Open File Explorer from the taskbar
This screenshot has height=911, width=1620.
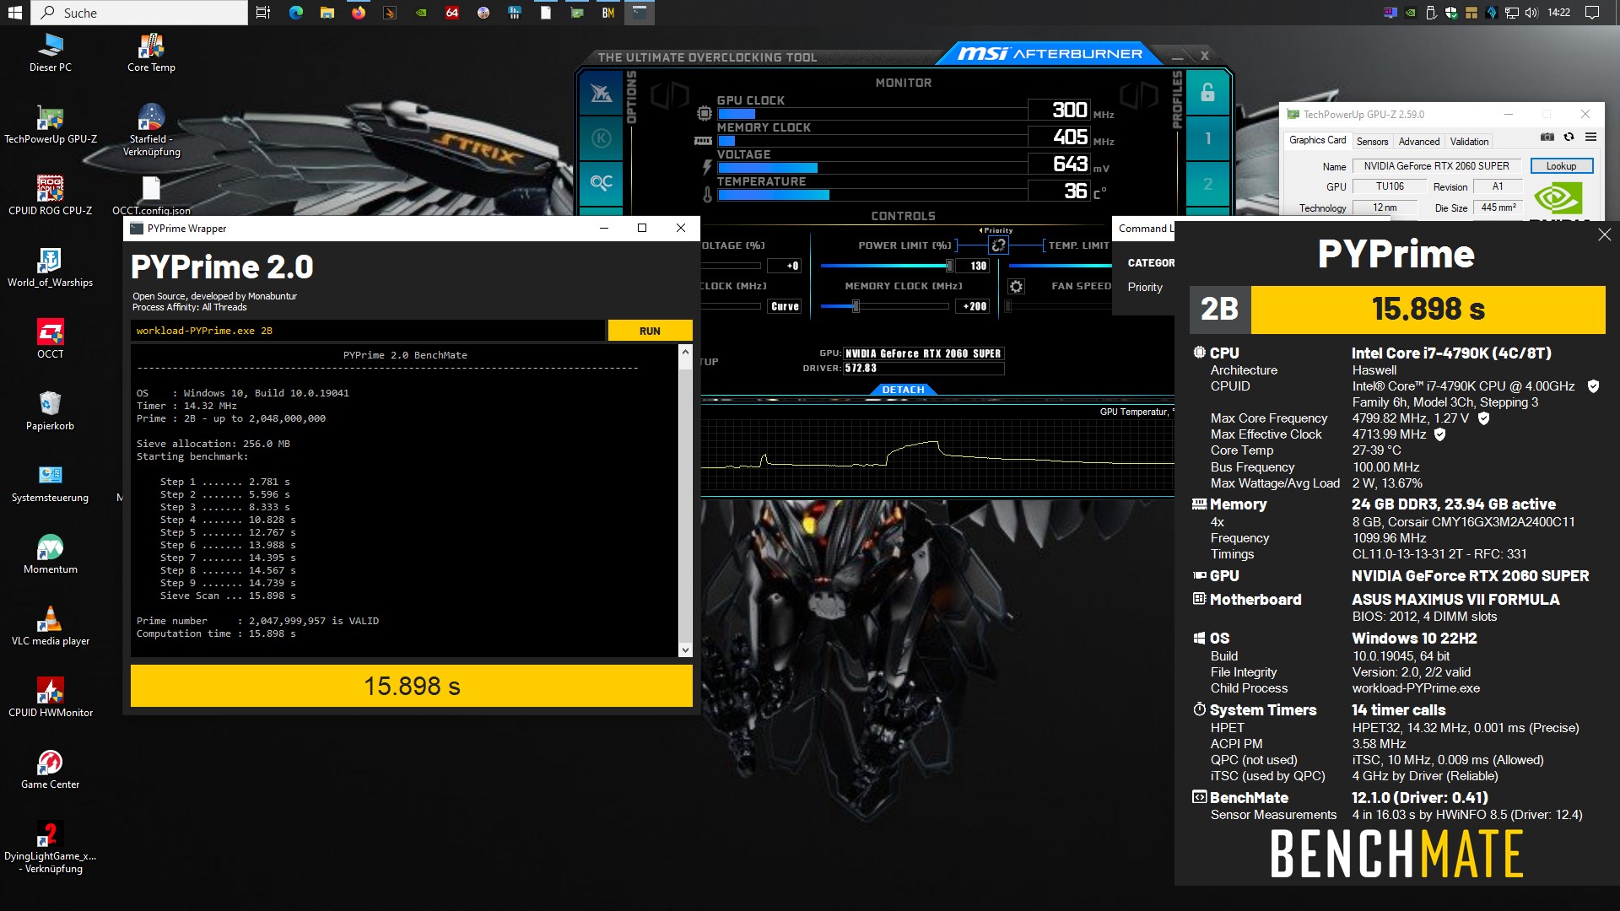pos(327,13)
